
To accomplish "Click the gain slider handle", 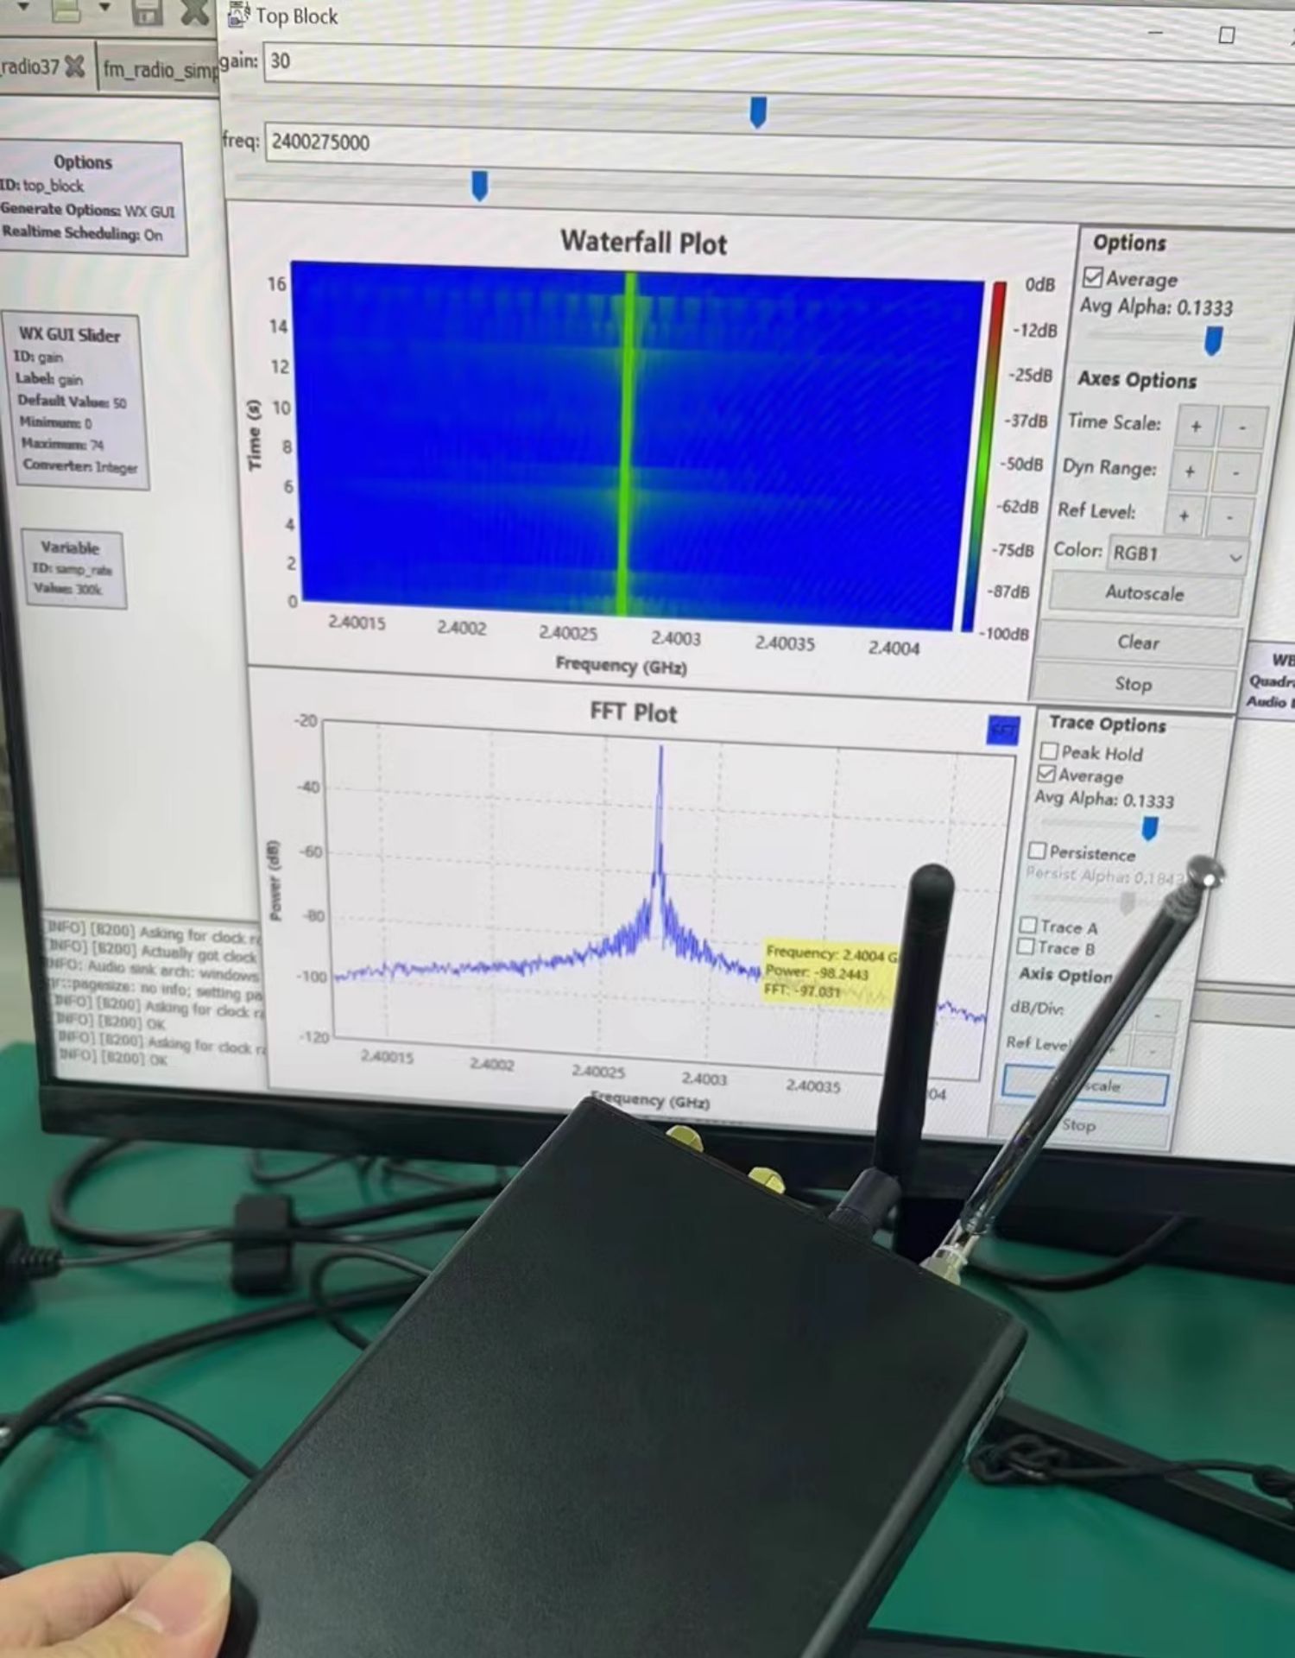I will (x=758, y=112).
